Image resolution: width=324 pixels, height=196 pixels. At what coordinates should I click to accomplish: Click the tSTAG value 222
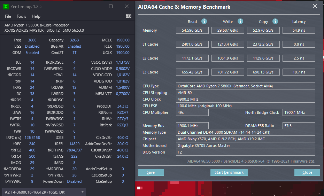[74, 156]
